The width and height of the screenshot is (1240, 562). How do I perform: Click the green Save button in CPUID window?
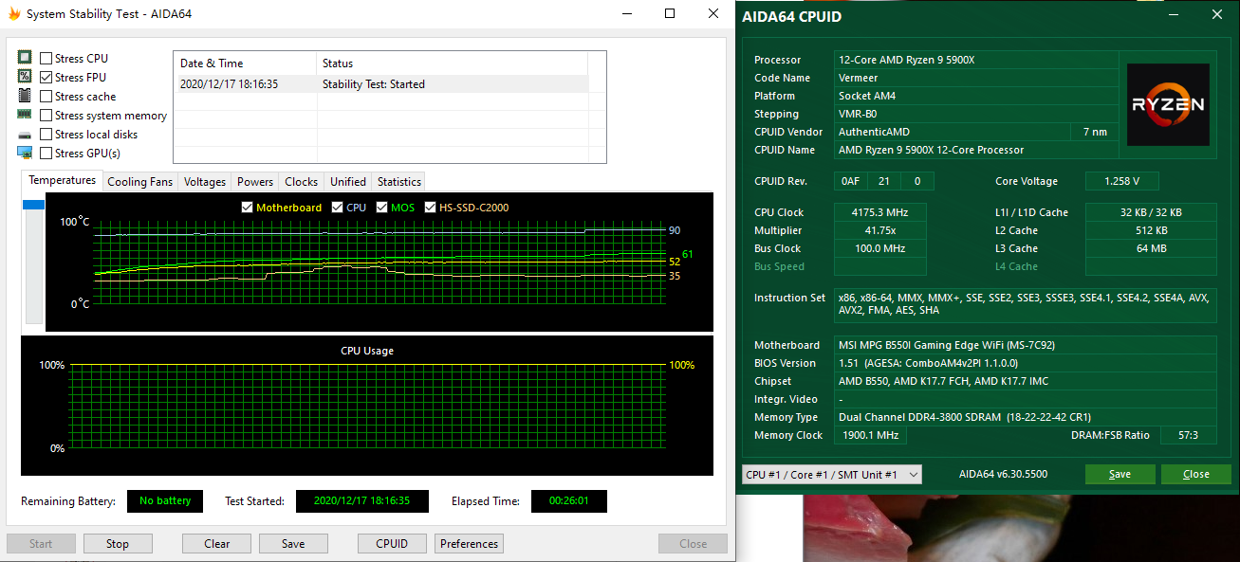tap(1120, 474)
